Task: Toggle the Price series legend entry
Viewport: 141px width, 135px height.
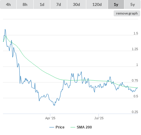Action: click(57, 127)
